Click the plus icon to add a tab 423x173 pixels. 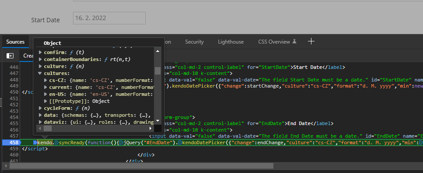pyautogui.click(x=311, y=41)
